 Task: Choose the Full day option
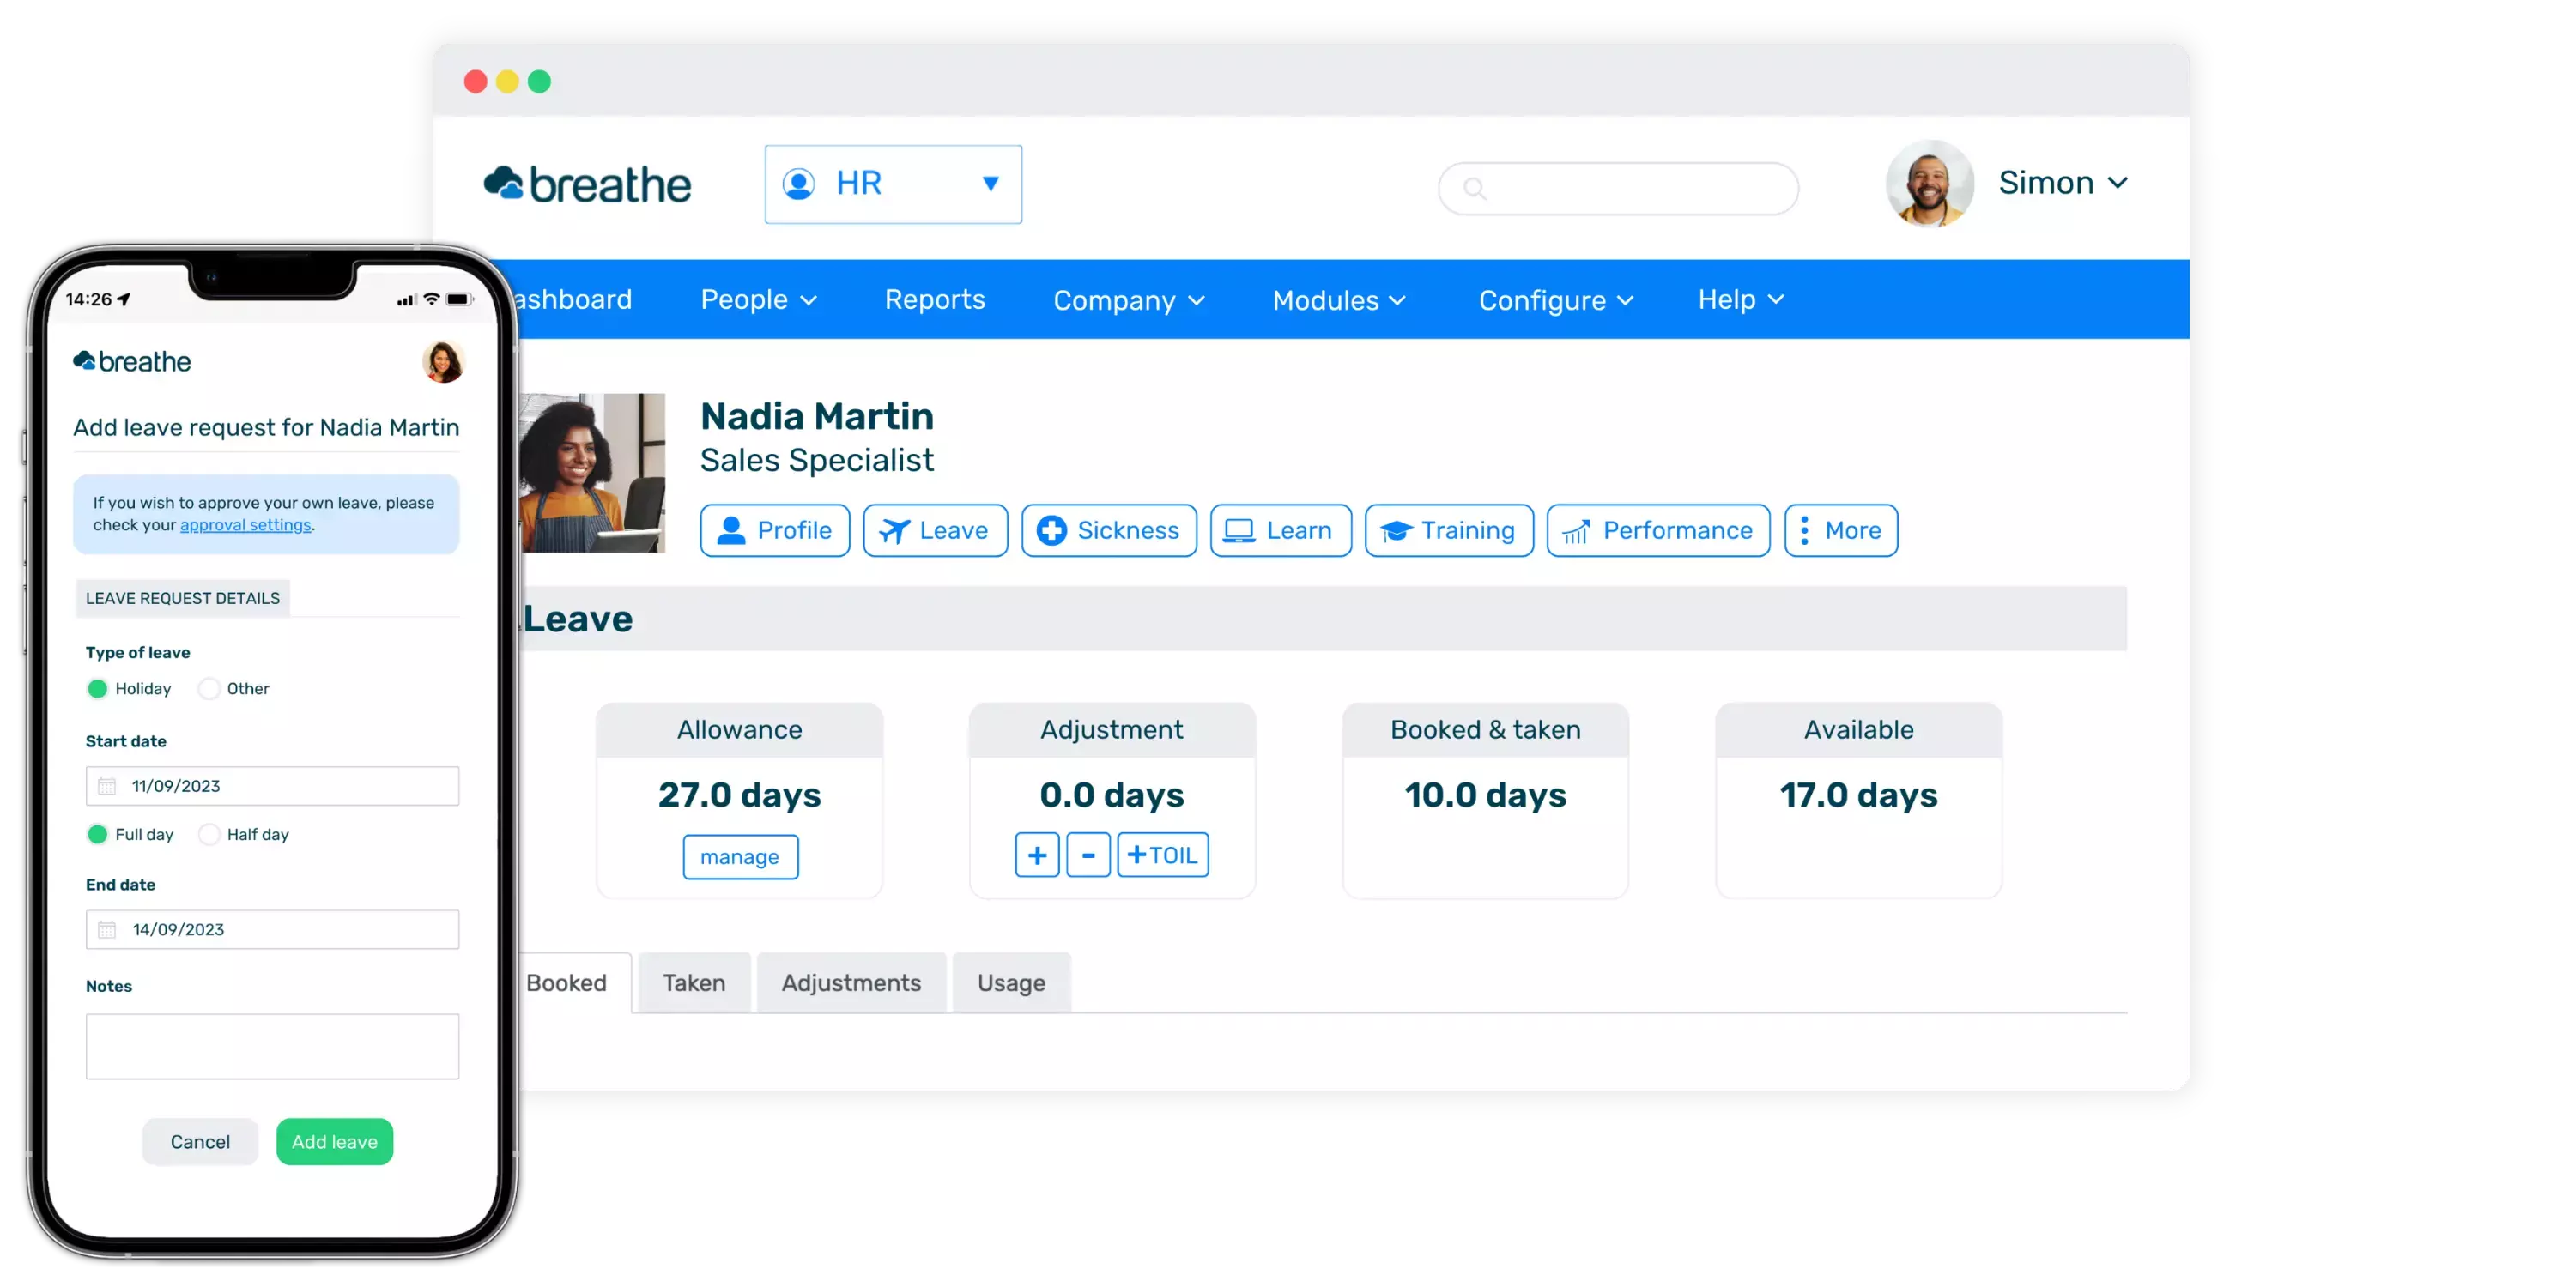97,834
